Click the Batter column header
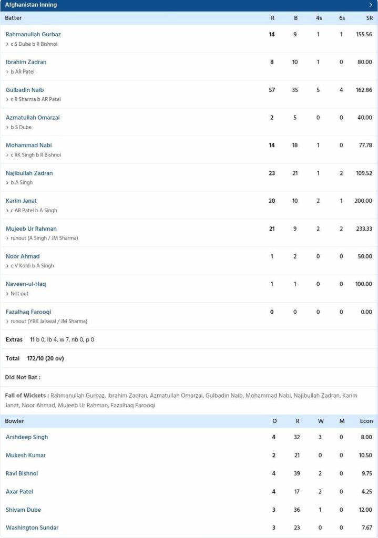The height and width of the screenshot is (538, 378). coord(14,18)
